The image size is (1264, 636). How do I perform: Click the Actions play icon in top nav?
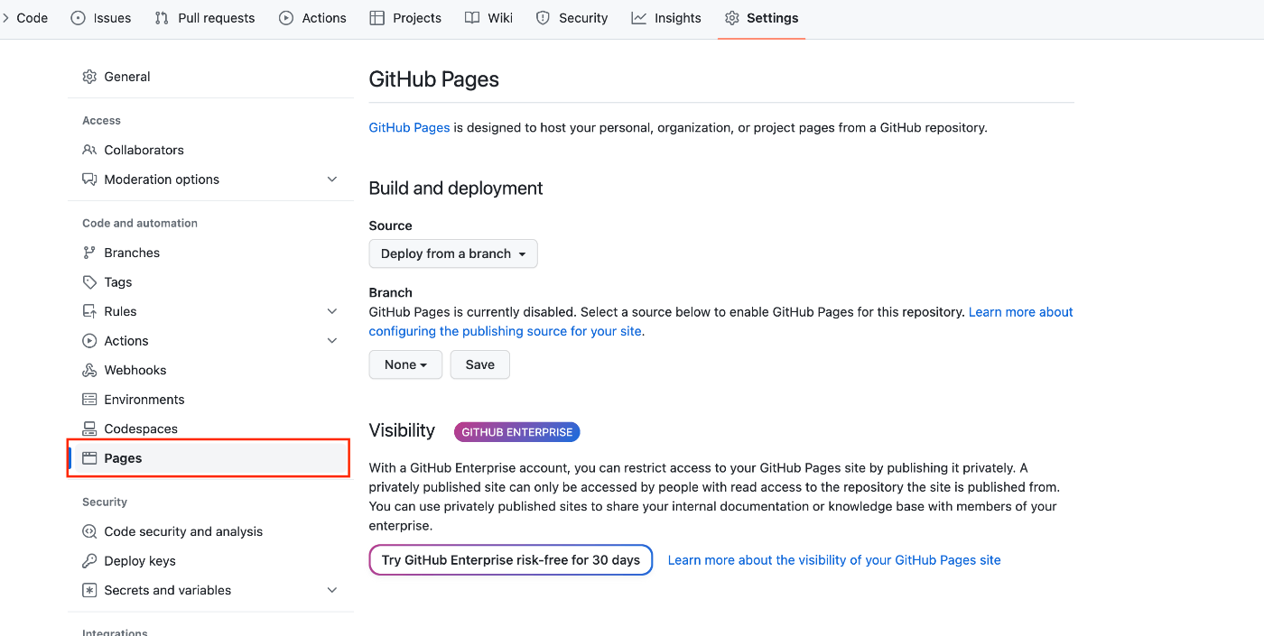pyautogui.click(x=286, y=18)
